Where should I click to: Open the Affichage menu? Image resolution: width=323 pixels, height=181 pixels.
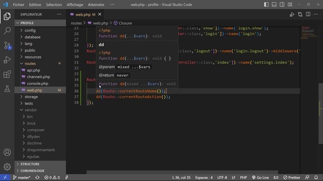pos(75,5)
